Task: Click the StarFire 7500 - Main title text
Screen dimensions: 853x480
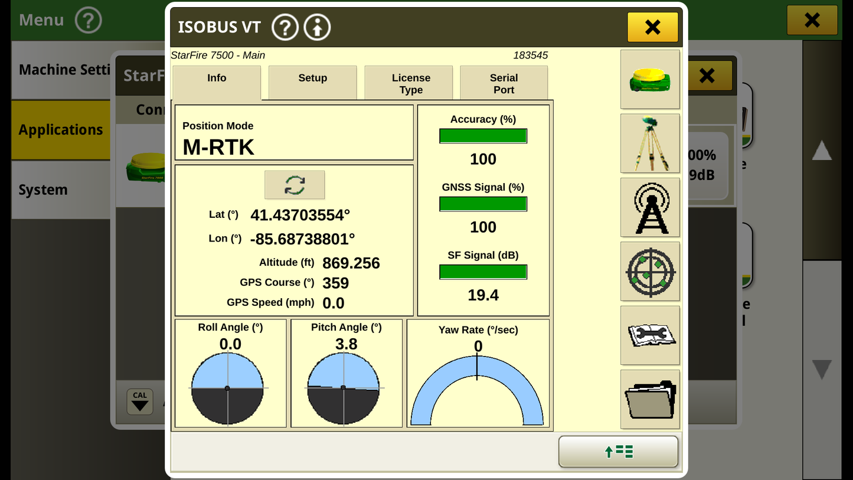Action: pyautogui.click(x=218, y=55)
